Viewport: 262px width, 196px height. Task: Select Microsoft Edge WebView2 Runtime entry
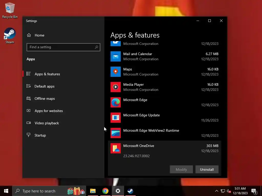pyautogui.click(x=165, y=133)
